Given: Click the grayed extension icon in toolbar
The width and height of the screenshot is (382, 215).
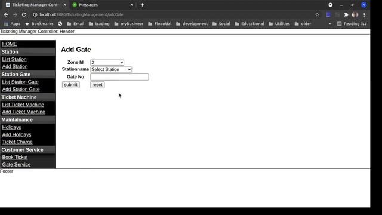Looking at the screenshot, I should tap(337, 14).
